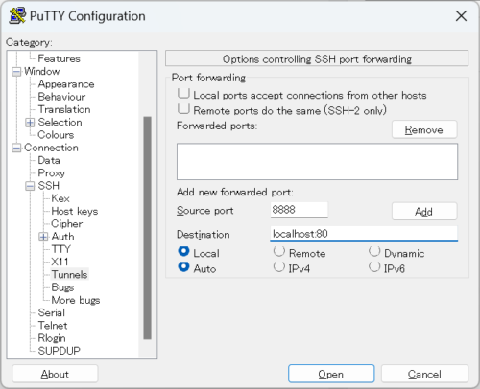
Task: Open the Cipher category
Action: [x=66, y=224]
